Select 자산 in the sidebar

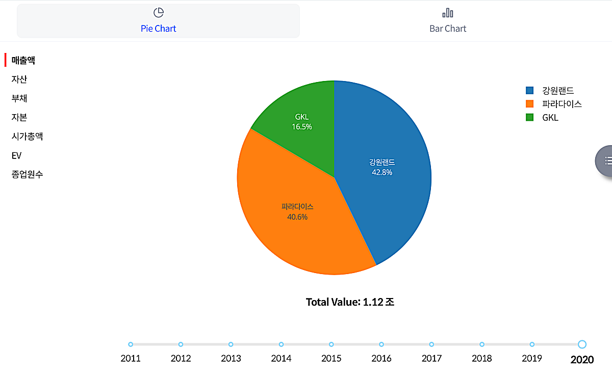point(19,79)
